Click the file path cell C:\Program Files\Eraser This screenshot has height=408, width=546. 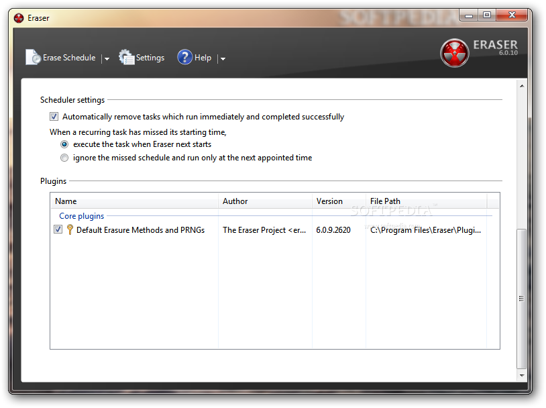coord(425,230)
